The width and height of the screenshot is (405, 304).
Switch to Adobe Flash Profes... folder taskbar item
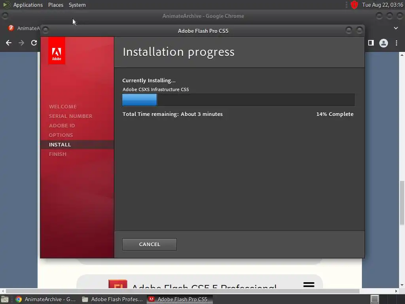pos(112,299)
